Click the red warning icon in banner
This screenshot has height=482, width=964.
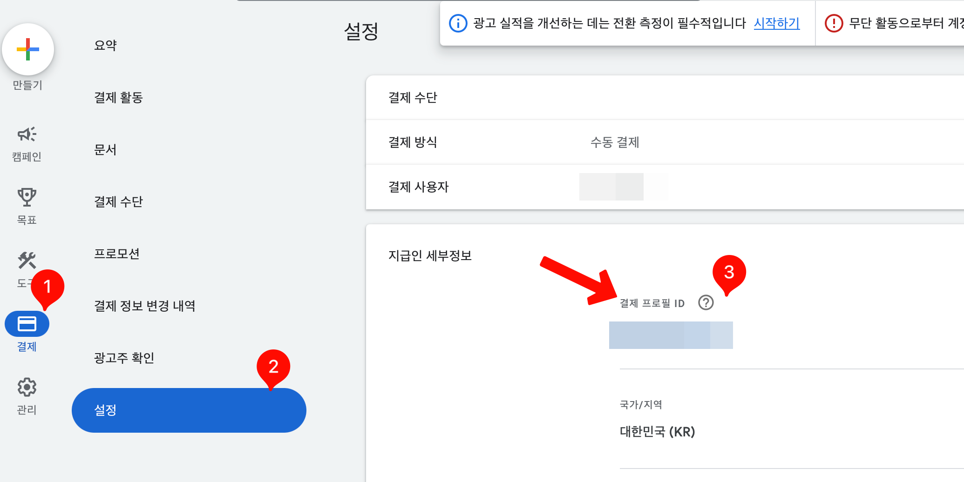tap(834, 23)
